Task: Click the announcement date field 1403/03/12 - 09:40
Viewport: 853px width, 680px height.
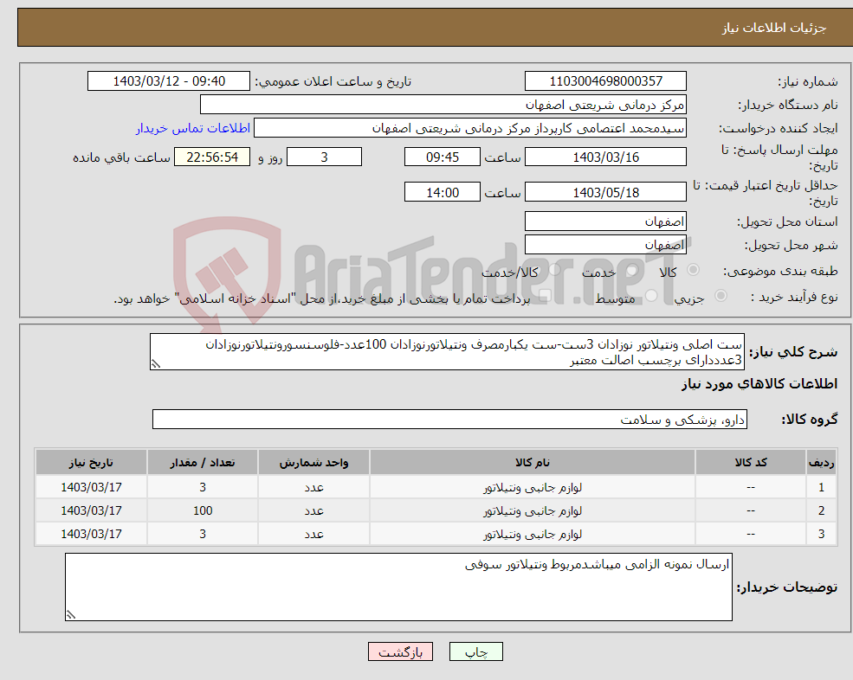Action: point(169,81)
